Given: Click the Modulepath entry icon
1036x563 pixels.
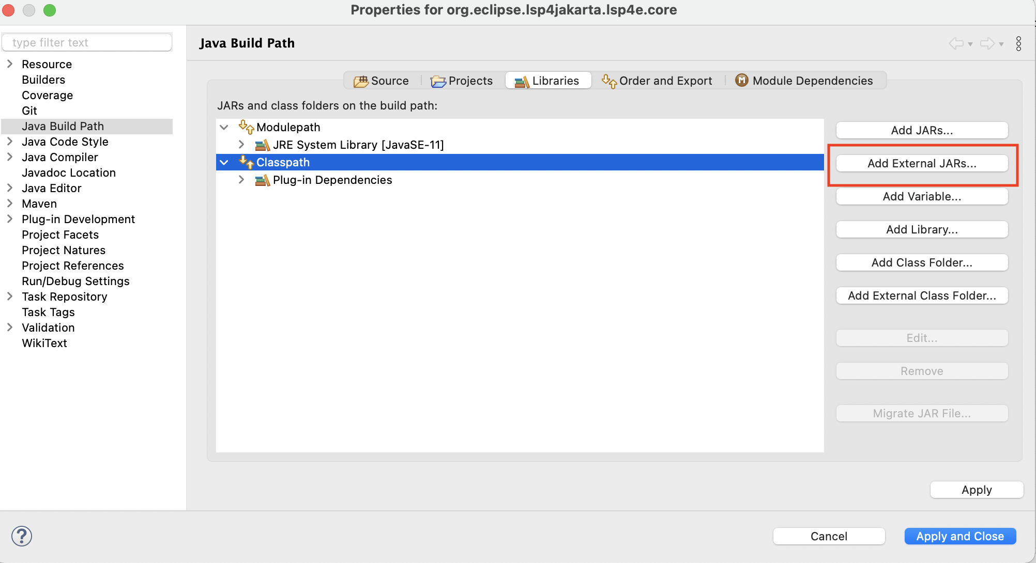Looking at the screenshot, I should tap(246, 128).
